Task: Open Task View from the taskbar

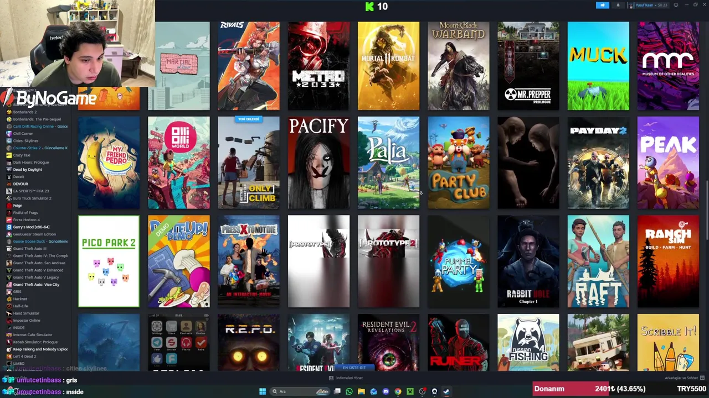Action: point(337,391)
